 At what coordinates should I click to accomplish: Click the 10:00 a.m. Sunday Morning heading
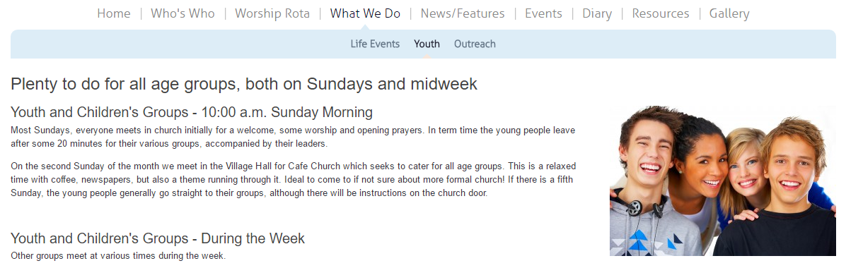192,112
